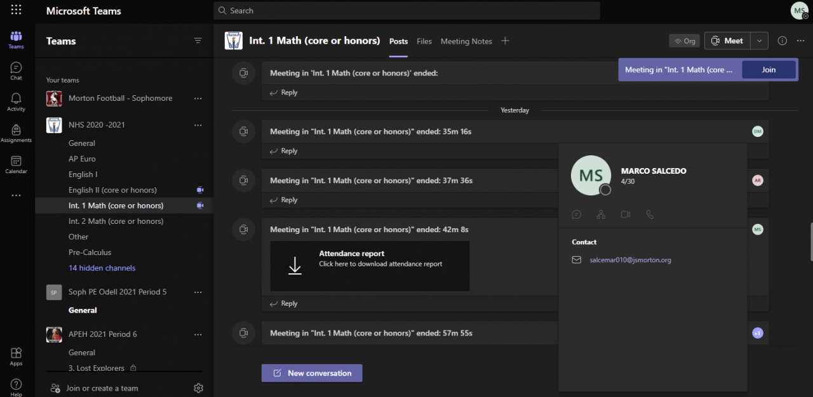This screenshot has width=813, height=397.
Task: Start a meeting with Meet button
Action: click(x=727, y=41)
